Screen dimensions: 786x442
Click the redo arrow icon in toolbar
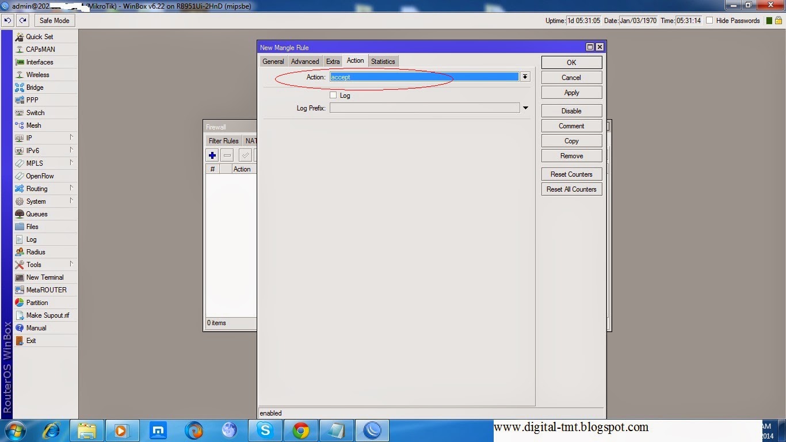point(23,21)
